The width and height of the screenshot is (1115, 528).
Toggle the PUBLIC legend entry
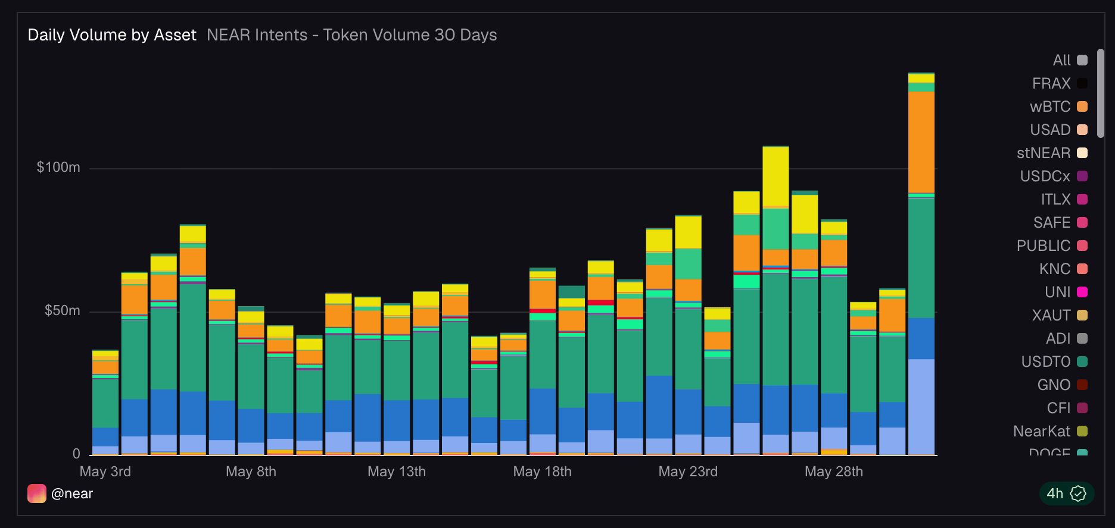(x=1052, y=246)
